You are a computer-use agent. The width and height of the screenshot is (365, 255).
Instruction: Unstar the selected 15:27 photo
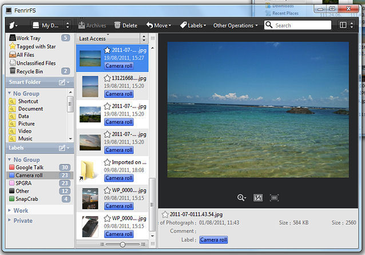(107, 50)
